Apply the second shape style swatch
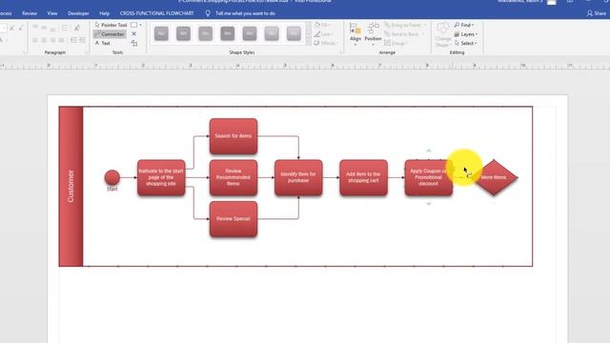Viewport: 610px width, 343px height. tap(183, 33)
